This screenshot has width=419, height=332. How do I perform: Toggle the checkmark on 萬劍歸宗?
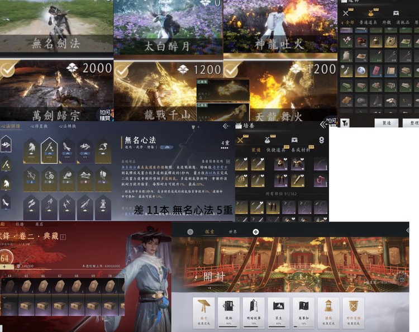(8, 69)
